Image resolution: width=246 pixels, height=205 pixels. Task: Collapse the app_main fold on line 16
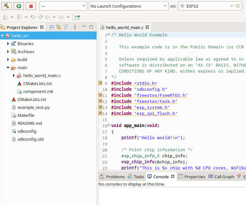click(x=109, y=125)
